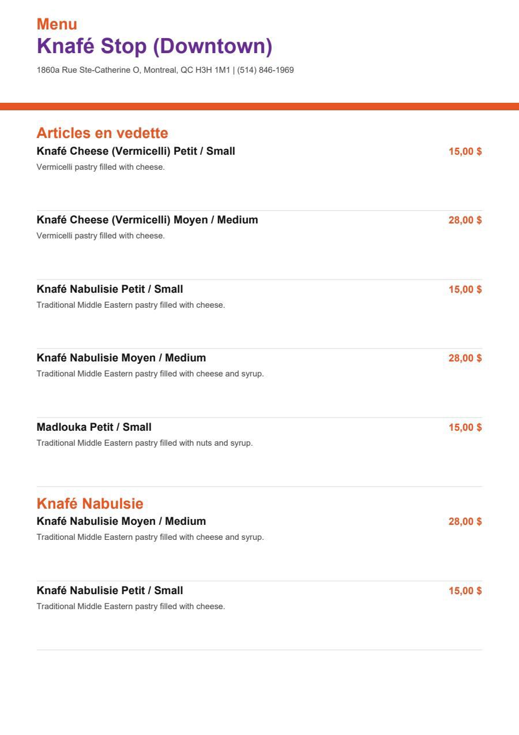Select Knafé Cheese (Vermicelli) Petit / Small
This screenshot has width=519, height=735.
coord(136,151)
